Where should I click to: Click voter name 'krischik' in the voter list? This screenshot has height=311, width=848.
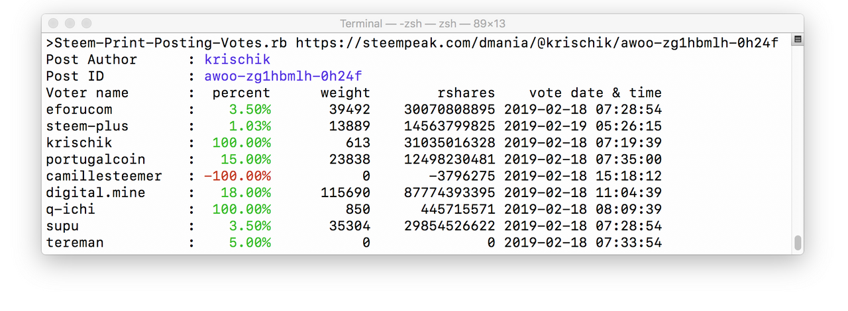[79, 142]
